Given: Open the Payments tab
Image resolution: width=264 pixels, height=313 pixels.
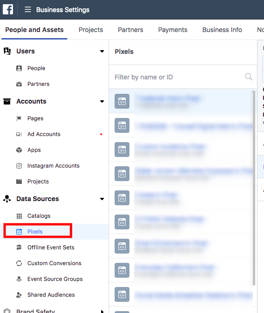Looking at the screenshot, I should click(173, 30).
